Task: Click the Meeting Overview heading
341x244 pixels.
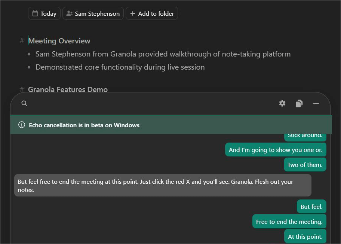Action: pos(59,41)
